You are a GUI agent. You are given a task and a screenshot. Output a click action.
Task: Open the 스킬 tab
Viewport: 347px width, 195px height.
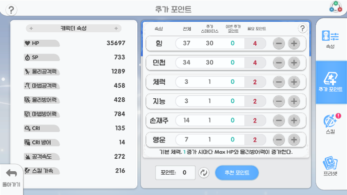tap(330, 124)
